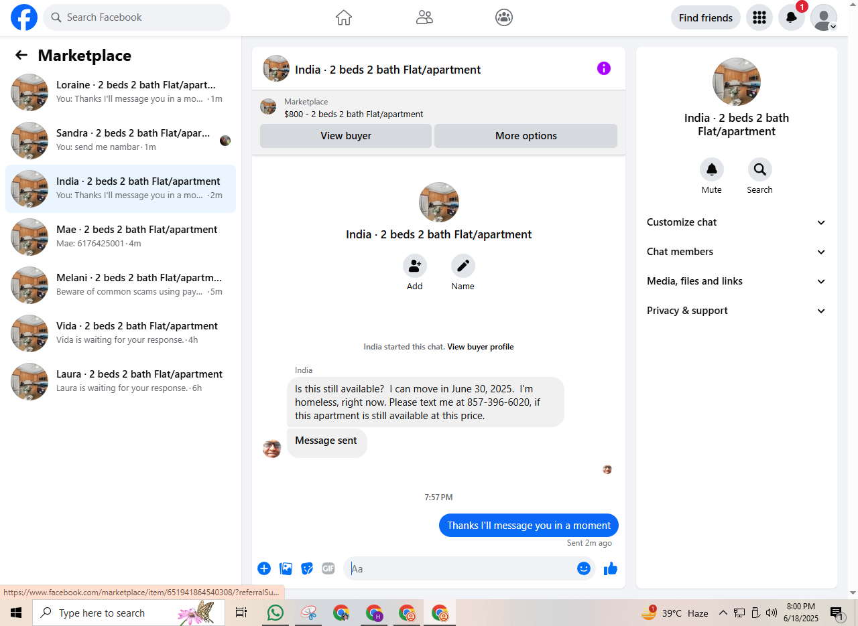Click the "Thanks I'll message you" blue bubble
Image resolution: width=858 pixels, height=626 pixels.
click(x=529, y=526)
